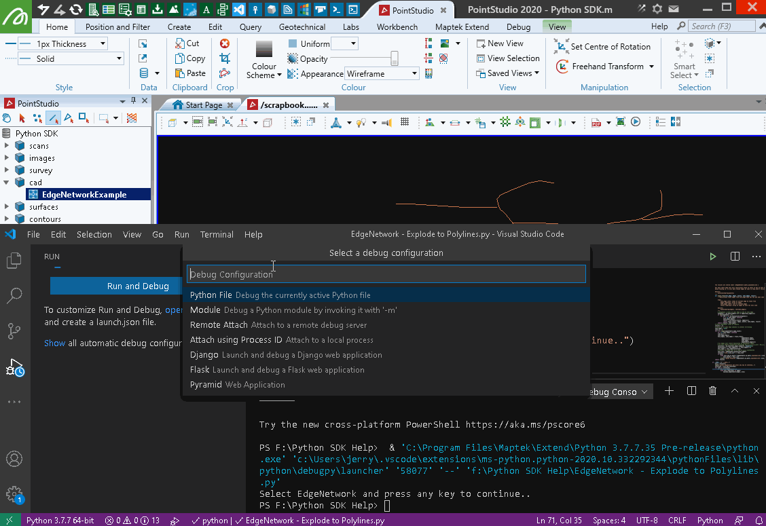Open the Maptek Extend ribbon tab
766x526 pixels.
click(462, 27)
